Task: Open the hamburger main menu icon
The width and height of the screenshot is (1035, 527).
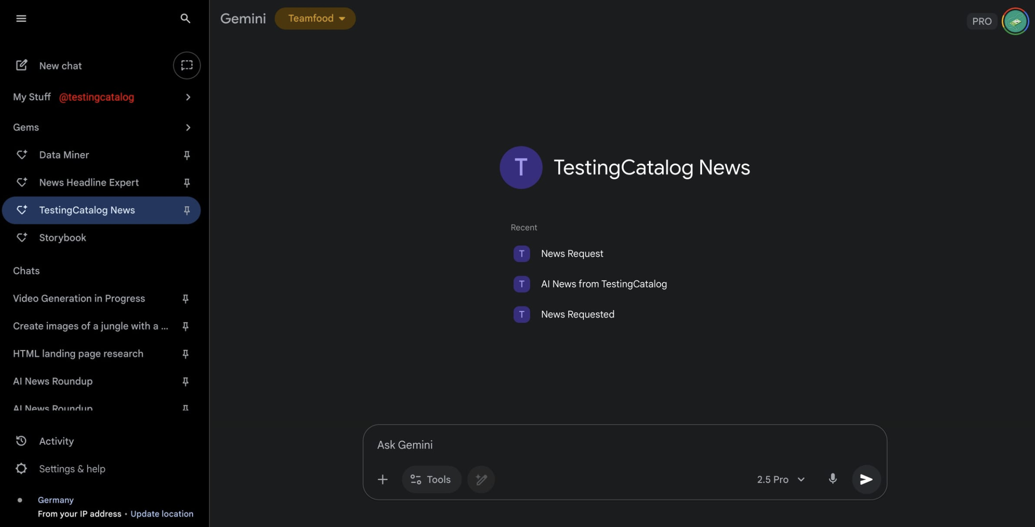Action: click(21, 18)
